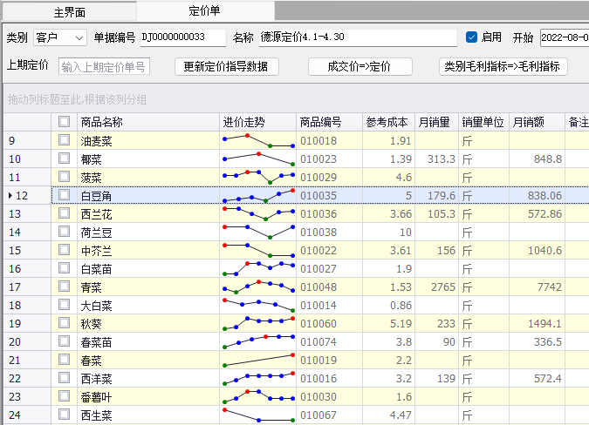Click the 开始 date field
This screenshot has width=589, height=425.
[x=565, y=37]
